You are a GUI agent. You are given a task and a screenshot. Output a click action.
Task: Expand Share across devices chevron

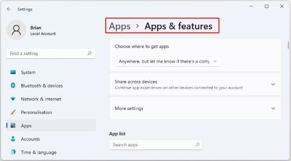click(x=273, y=84)
